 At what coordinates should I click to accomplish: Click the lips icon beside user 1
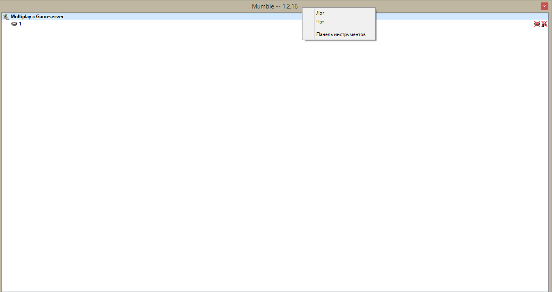(14, 24)
